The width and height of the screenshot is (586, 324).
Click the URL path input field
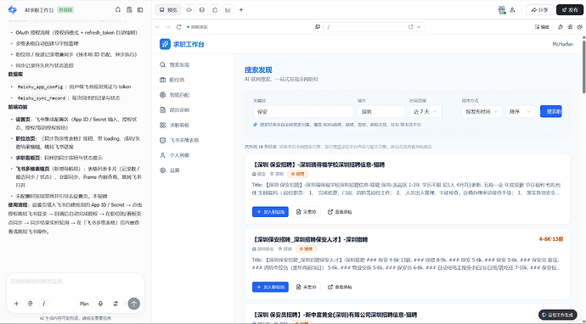[365, 27]
